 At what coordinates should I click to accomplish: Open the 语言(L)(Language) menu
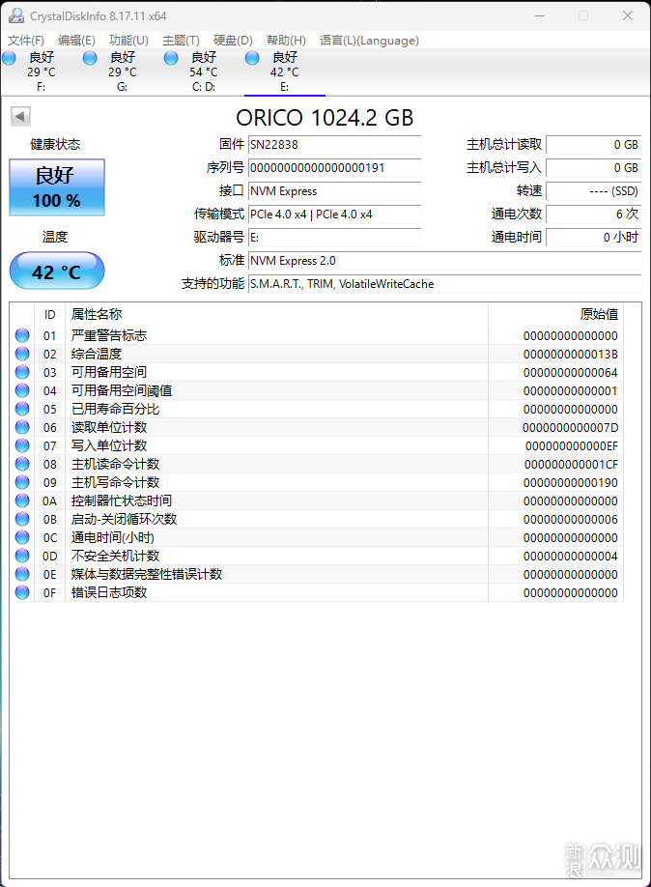coord(369,41)
